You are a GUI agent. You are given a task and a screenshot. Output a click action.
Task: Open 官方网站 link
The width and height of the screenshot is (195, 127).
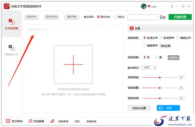[x=17, y=121]
